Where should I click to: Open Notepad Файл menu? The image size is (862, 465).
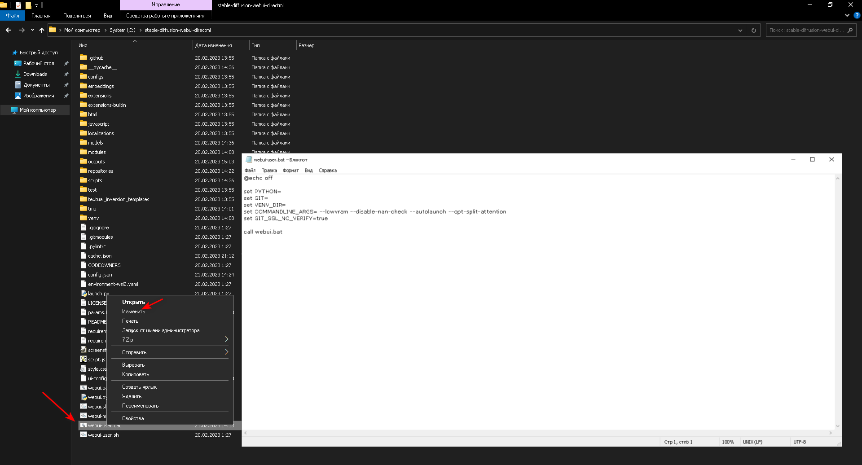tap(250, 171)
